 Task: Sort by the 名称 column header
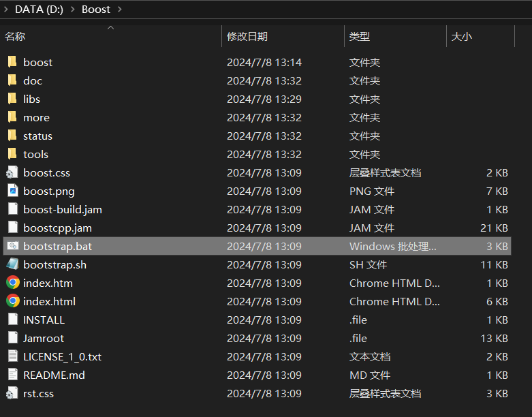(14, 36)
